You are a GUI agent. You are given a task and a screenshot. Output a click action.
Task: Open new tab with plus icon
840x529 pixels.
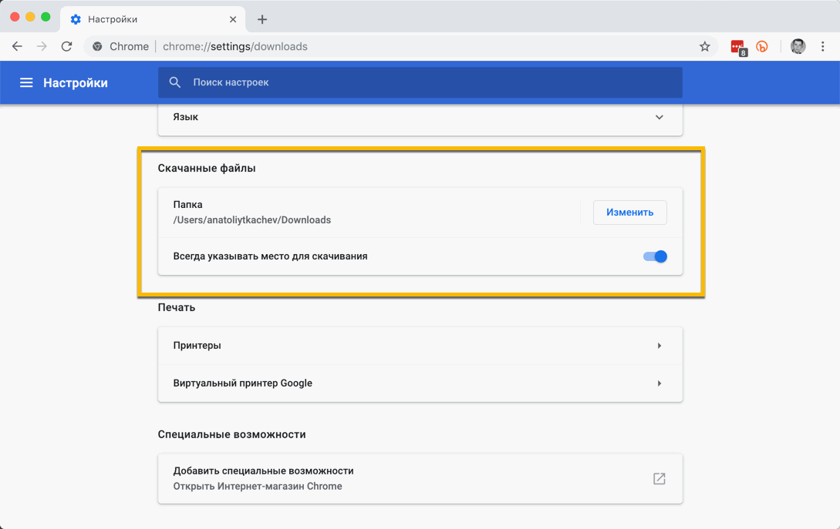[262, 19]
